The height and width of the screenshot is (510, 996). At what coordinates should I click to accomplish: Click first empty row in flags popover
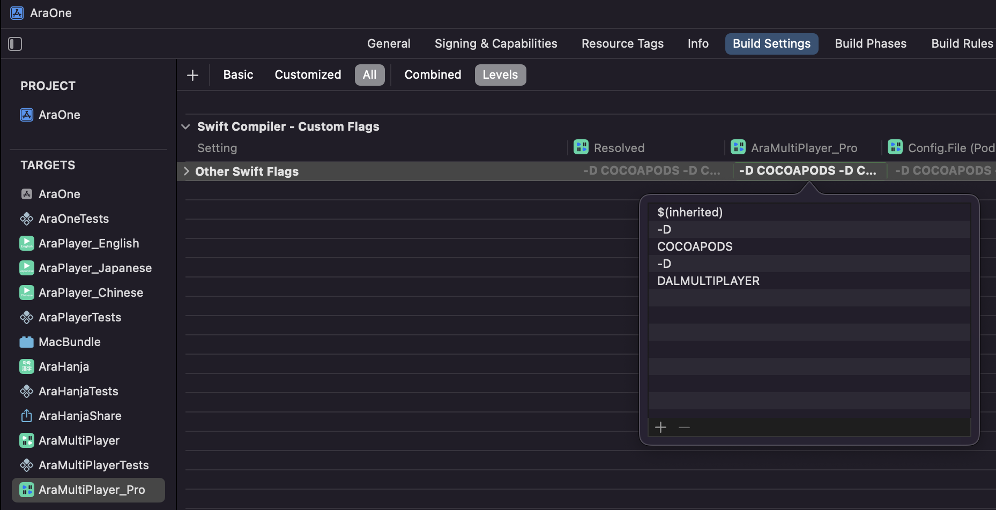809,298
